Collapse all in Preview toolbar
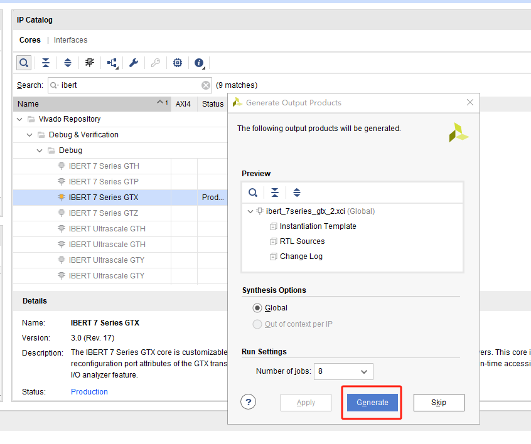531x444 pixels. click(275, 193)
